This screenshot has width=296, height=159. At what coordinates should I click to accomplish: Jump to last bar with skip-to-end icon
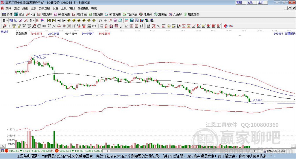coord(54,20)
